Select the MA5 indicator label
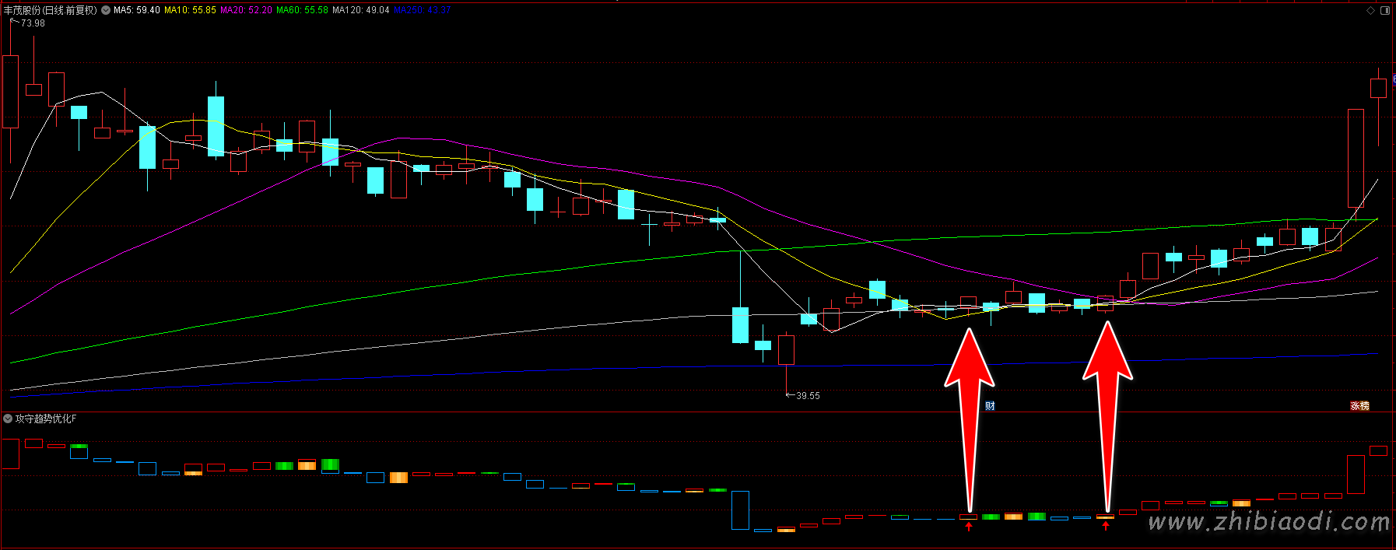This screenshot has height=550, width=1396. tap(136, 10)
